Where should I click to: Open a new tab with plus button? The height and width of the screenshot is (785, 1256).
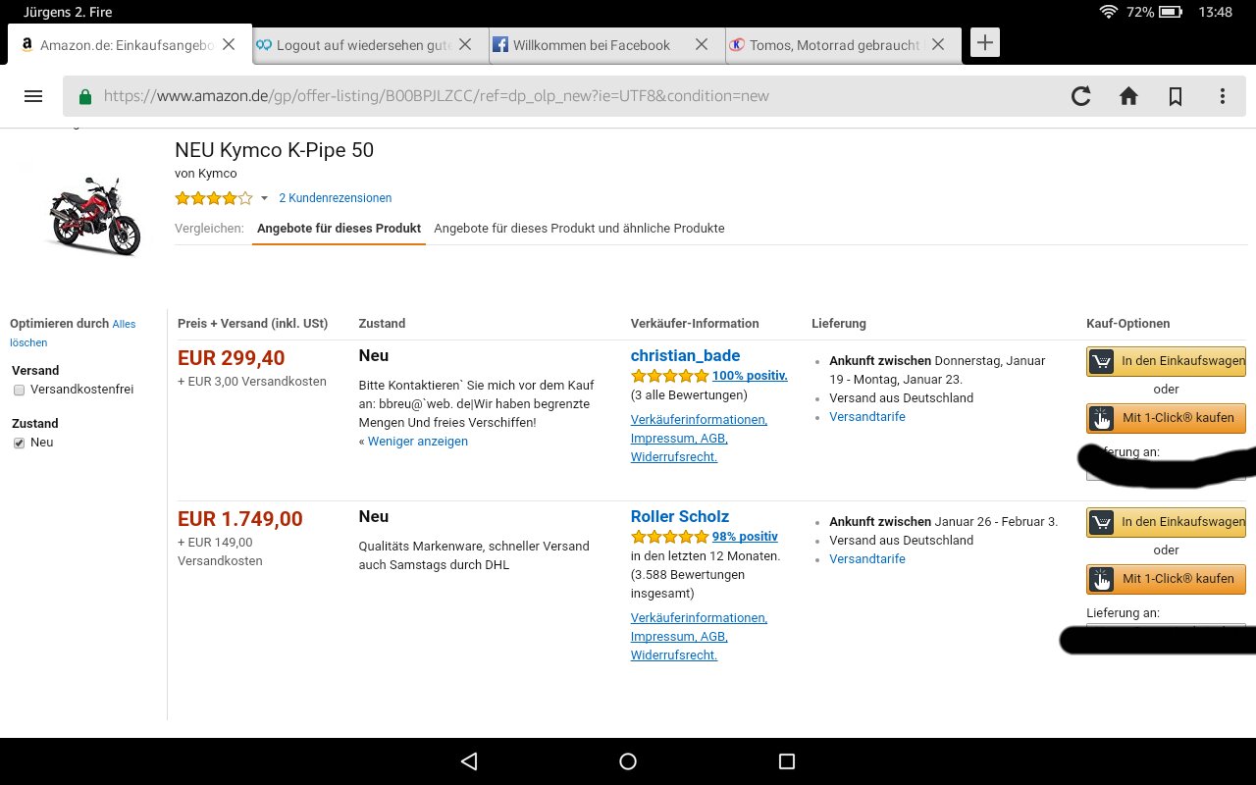985,43
